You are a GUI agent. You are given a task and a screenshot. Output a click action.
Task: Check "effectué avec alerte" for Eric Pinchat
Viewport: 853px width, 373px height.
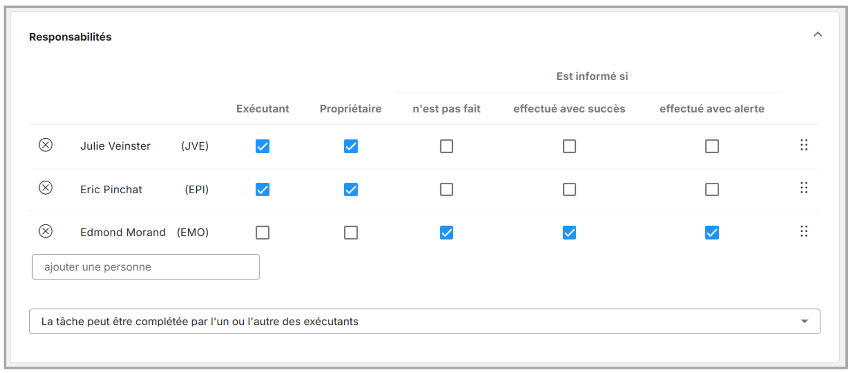(712, 189)
